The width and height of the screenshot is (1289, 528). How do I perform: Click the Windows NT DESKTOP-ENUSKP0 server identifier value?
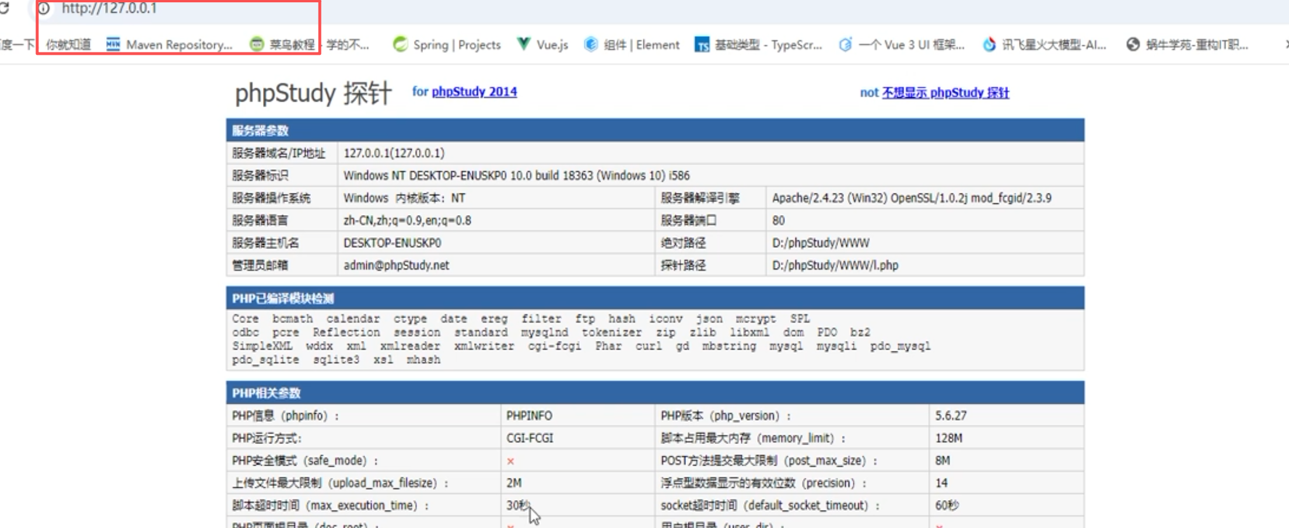coord(516,175)
